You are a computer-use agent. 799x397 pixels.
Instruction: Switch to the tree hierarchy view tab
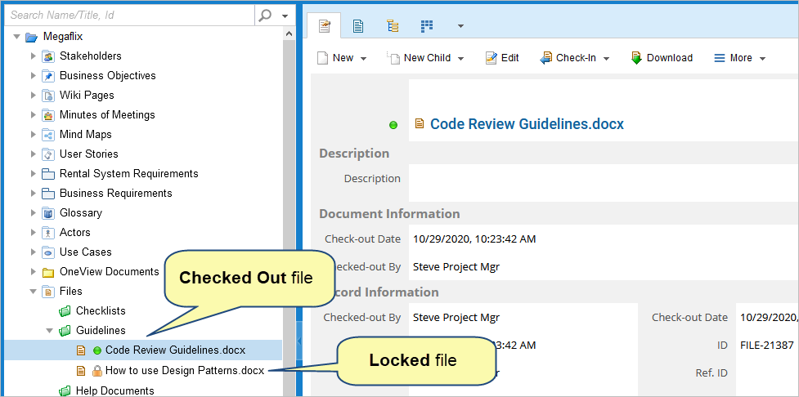click(393, 26)
